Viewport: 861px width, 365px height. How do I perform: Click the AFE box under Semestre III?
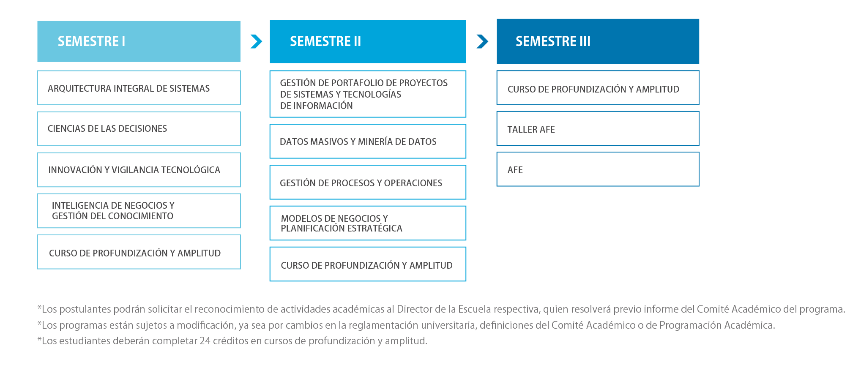point(597,169)
